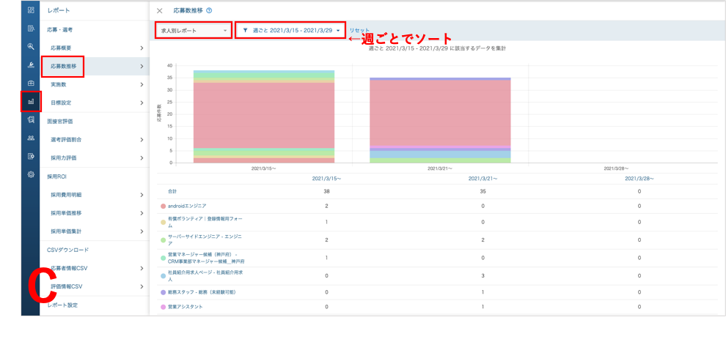Viewport: 726px width, 342px height.
Task: Click the 営業マネージャー候補 legend color dot
Action: click(x=163, y=258)
